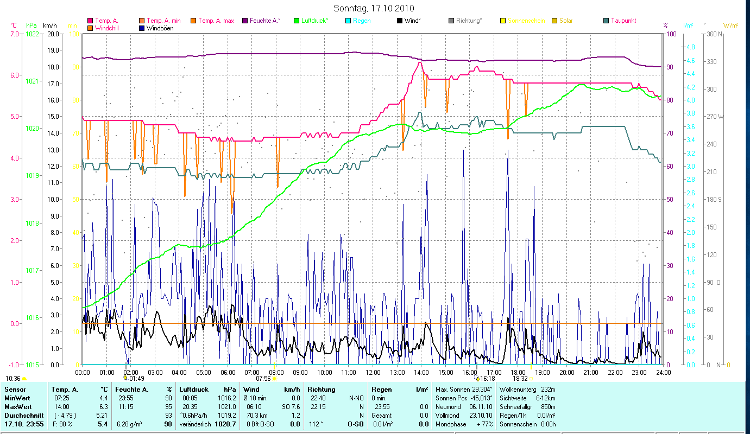750x434 pixels.
Task: Click the marker labeled 16:18
Action: click(x=478, y=378)
